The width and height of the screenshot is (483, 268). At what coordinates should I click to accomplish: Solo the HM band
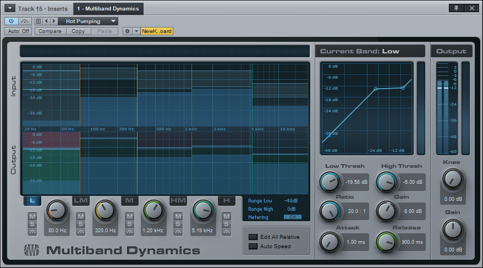178,224
